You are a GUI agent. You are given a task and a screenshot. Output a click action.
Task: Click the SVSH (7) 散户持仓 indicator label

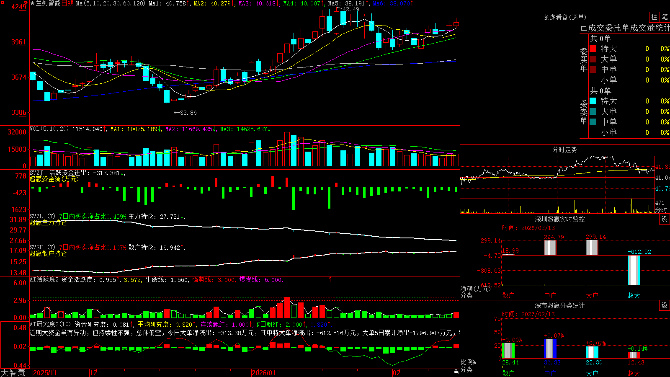tap(42, 248)
